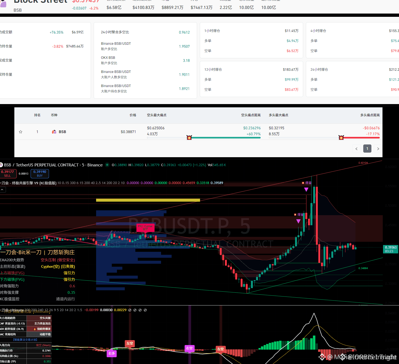This screenshot has height=364, width=399.
Task: Click the 0.60104 upper trendline label
Action: [363, 163]
